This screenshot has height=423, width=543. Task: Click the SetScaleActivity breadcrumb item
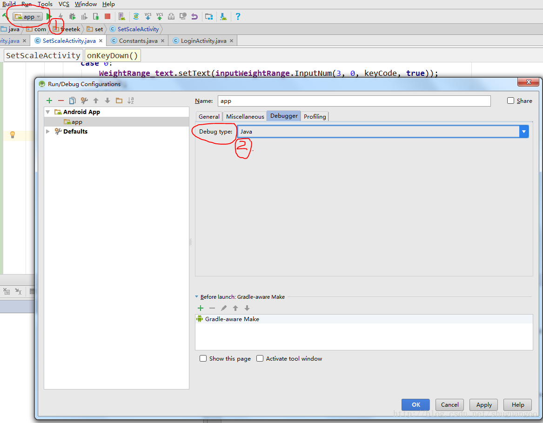(134, 29)
